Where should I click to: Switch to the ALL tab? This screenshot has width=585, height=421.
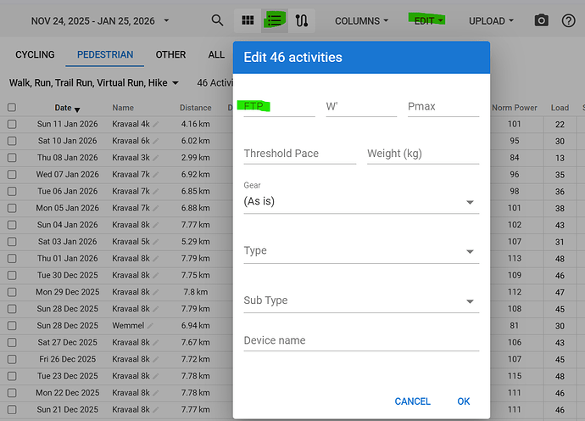coord(216,54)
